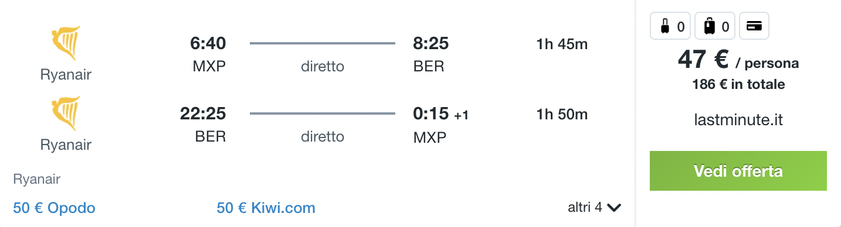Viewport: 841px width, 227px height.
Task: Click the 22:25 BER return departure
Action: point(203,124)
